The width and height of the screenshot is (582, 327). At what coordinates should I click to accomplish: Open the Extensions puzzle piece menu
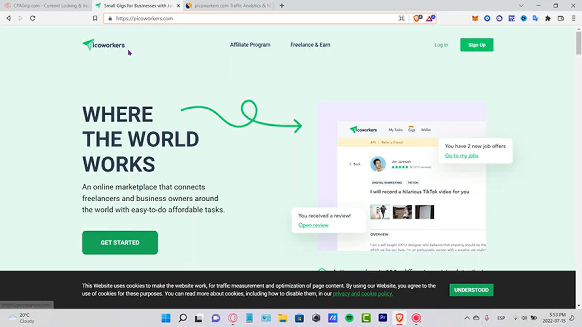548,18
